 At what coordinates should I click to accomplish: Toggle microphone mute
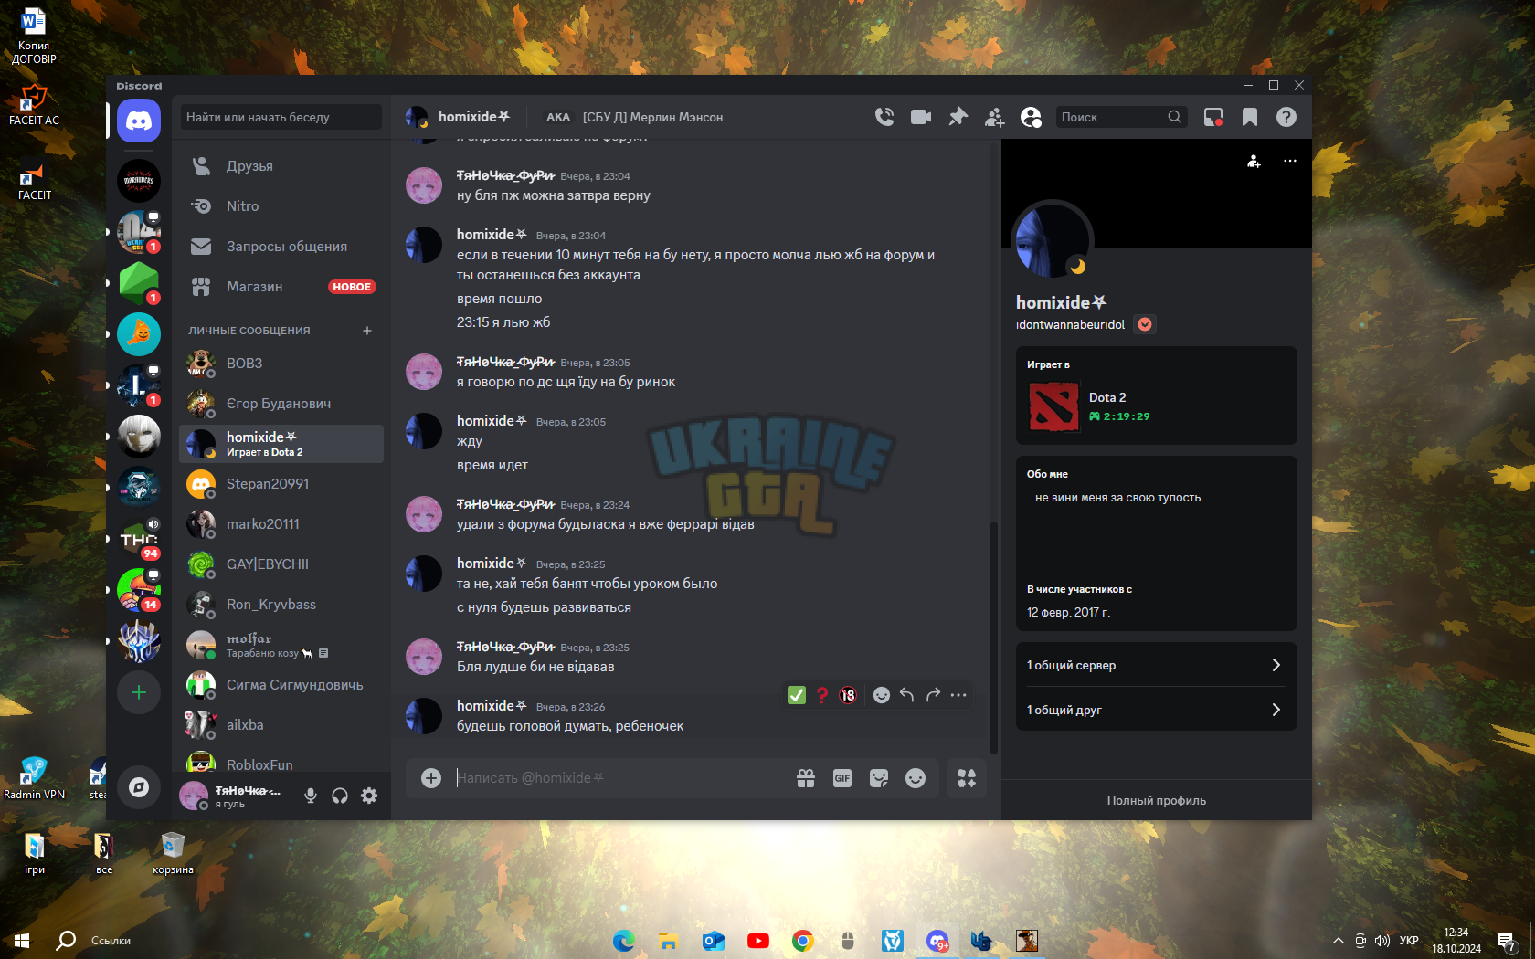tap(311, 796)
